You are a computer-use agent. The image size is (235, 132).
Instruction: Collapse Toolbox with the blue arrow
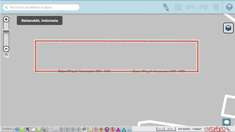tap(16, 129)
